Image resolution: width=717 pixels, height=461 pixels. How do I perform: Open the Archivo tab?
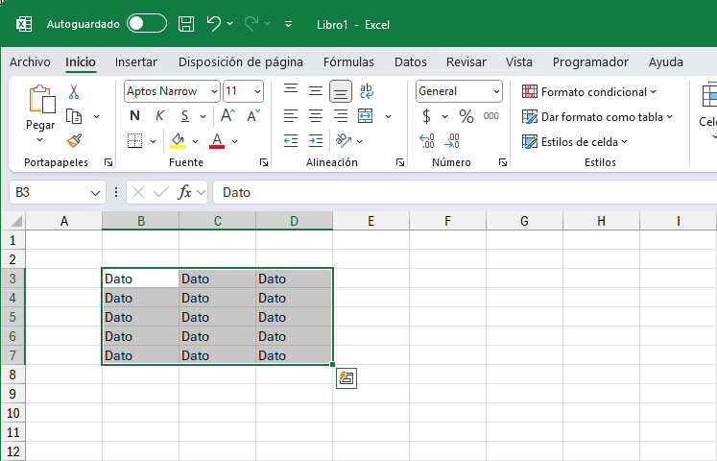pos(30,61)
